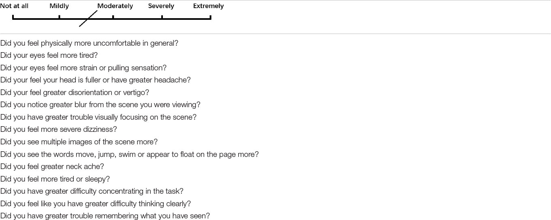Image resolution: width=551 pixels, height=220 pixels.
Task: Select the 'more severe dizziness' question
Action: click(58, 129)
